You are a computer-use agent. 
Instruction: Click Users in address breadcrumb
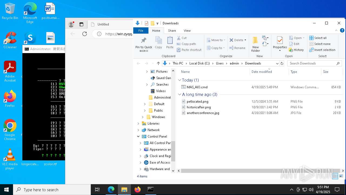(220, 63)
